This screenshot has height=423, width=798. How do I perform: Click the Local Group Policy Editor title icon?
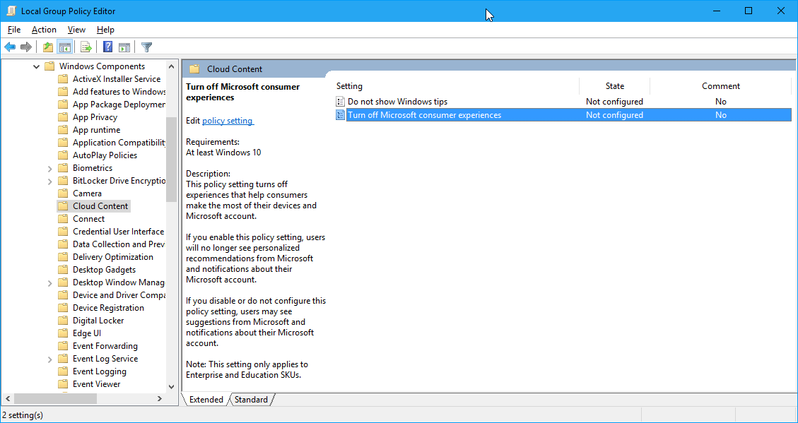[11, 11]
